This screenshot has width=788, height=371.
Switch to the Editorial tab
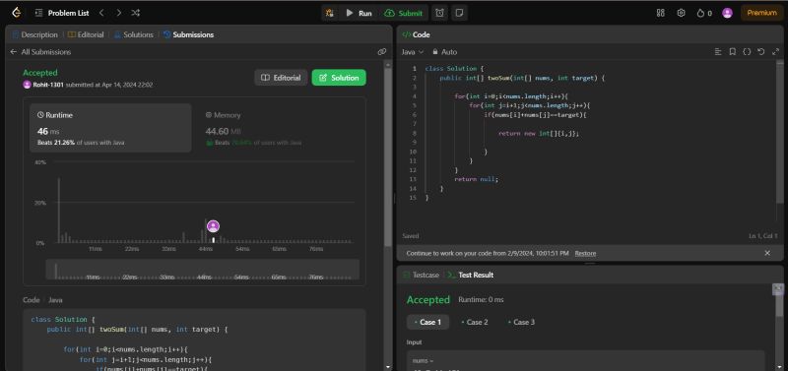(x=86, y=34)
